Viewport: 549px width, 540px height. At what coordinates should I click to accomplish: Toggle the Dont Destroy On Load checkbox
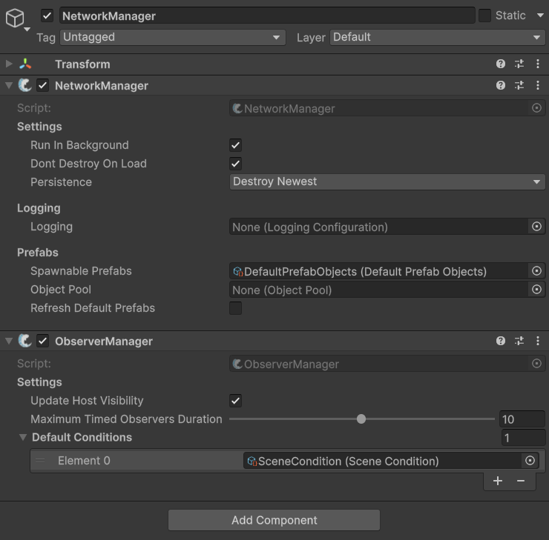pos(235,164)
